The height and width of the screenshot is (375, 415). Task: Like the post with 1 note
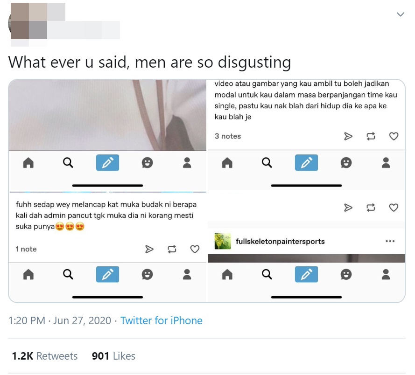195,249
